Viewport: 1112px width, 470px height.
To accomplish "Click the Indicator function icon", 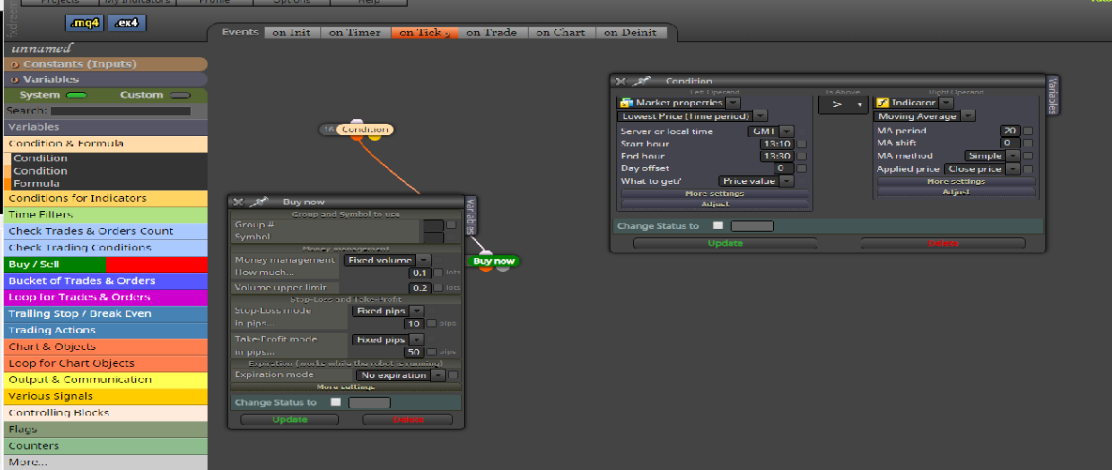I will tap(883, 103).
